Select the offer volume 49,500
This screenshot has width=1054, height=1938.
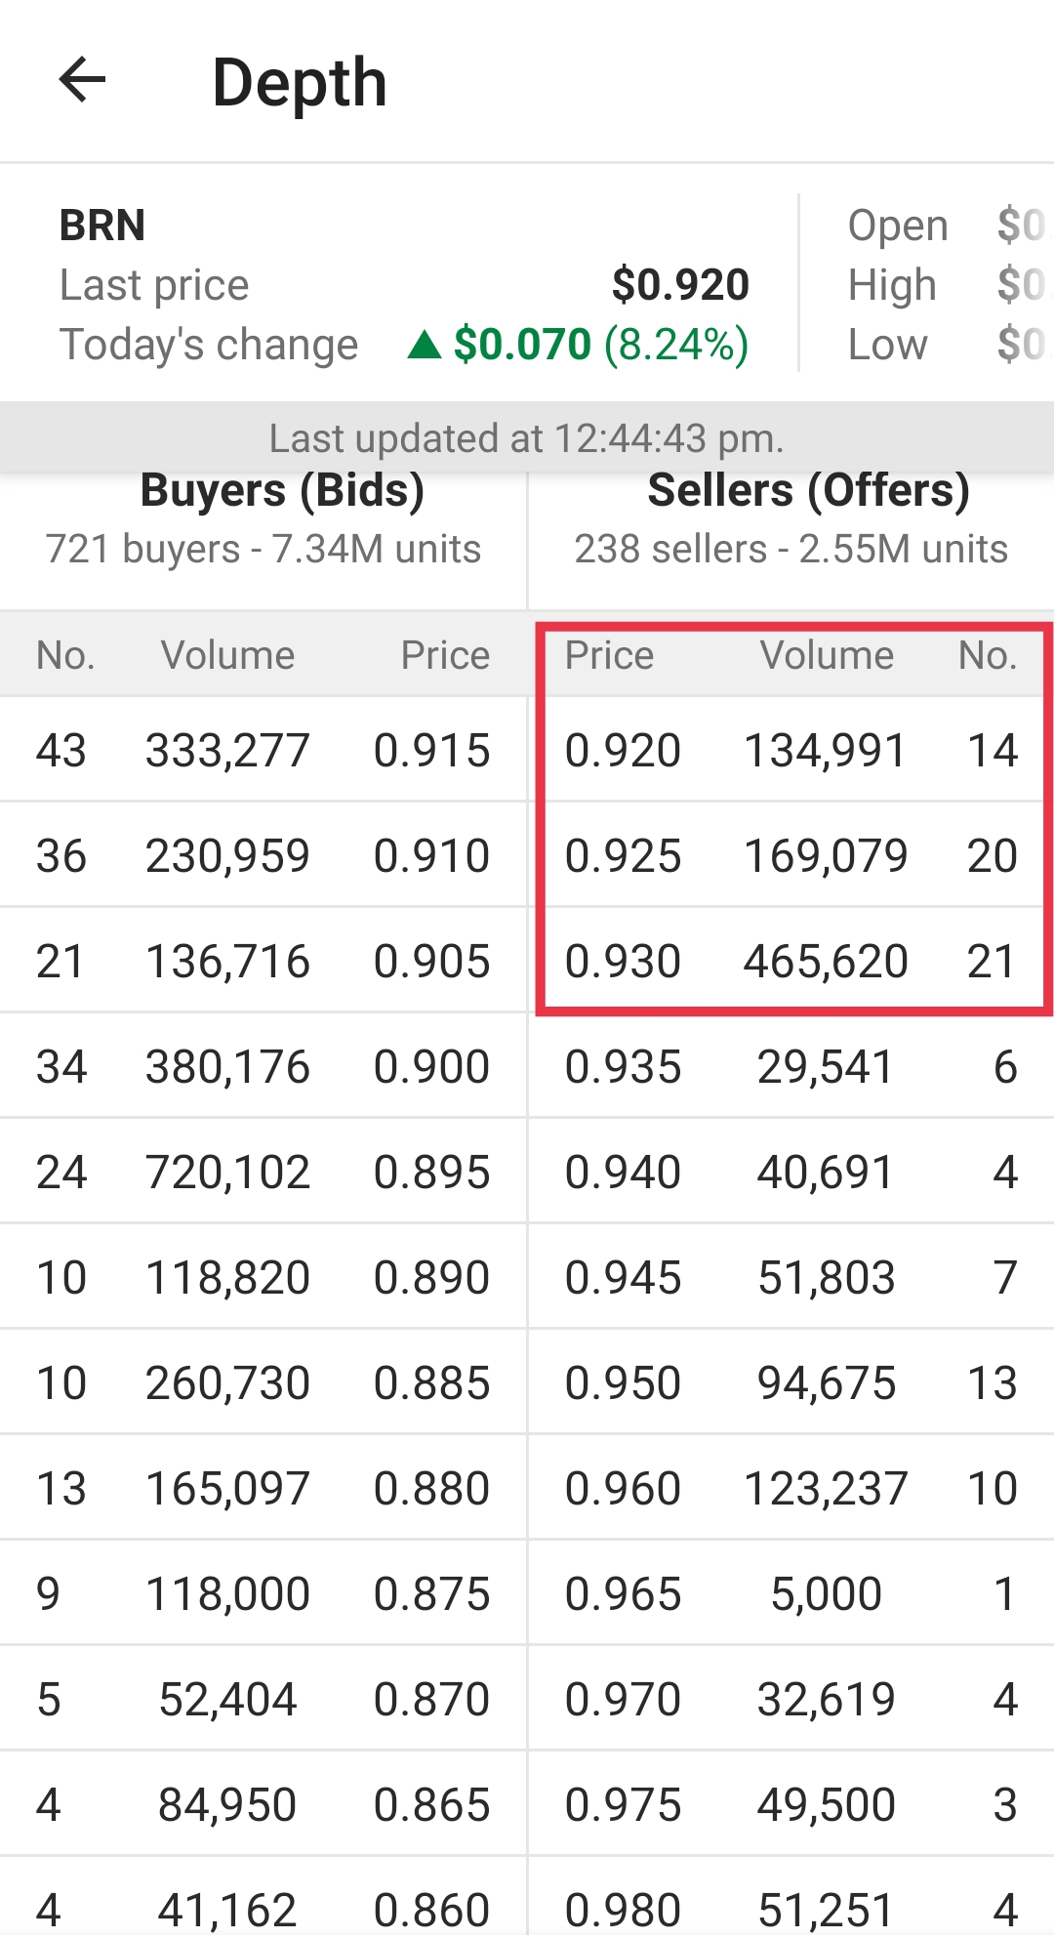[x=826, y=1805]
